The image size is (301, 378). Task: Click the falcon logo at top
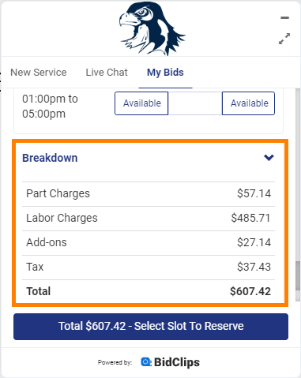[x=152, y=28]
